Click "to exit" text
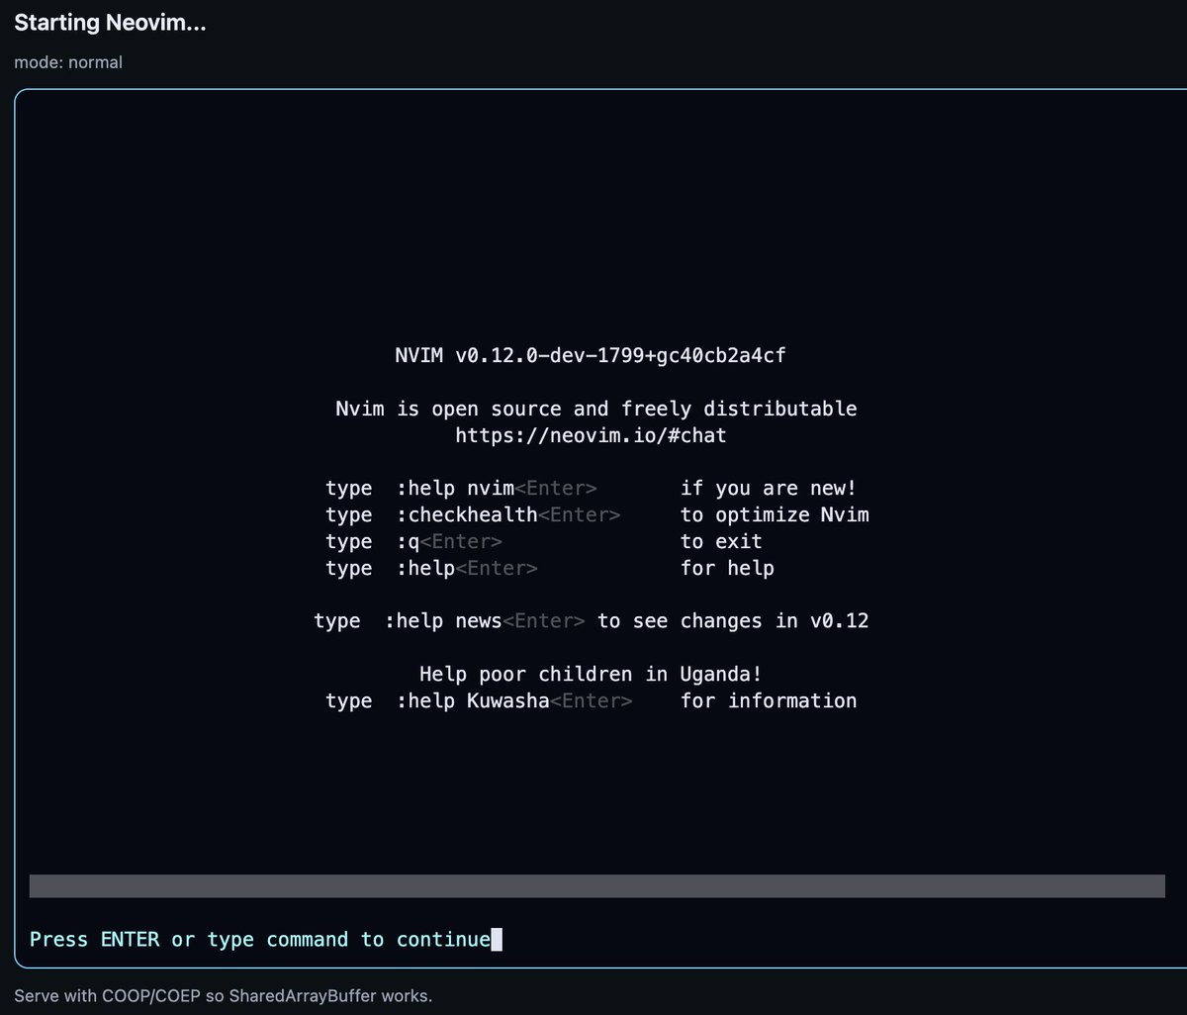Screen dimensions: 1187x1015 (721, 542)
